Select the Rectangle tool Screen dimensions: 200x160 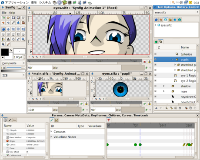pos(8,34)
